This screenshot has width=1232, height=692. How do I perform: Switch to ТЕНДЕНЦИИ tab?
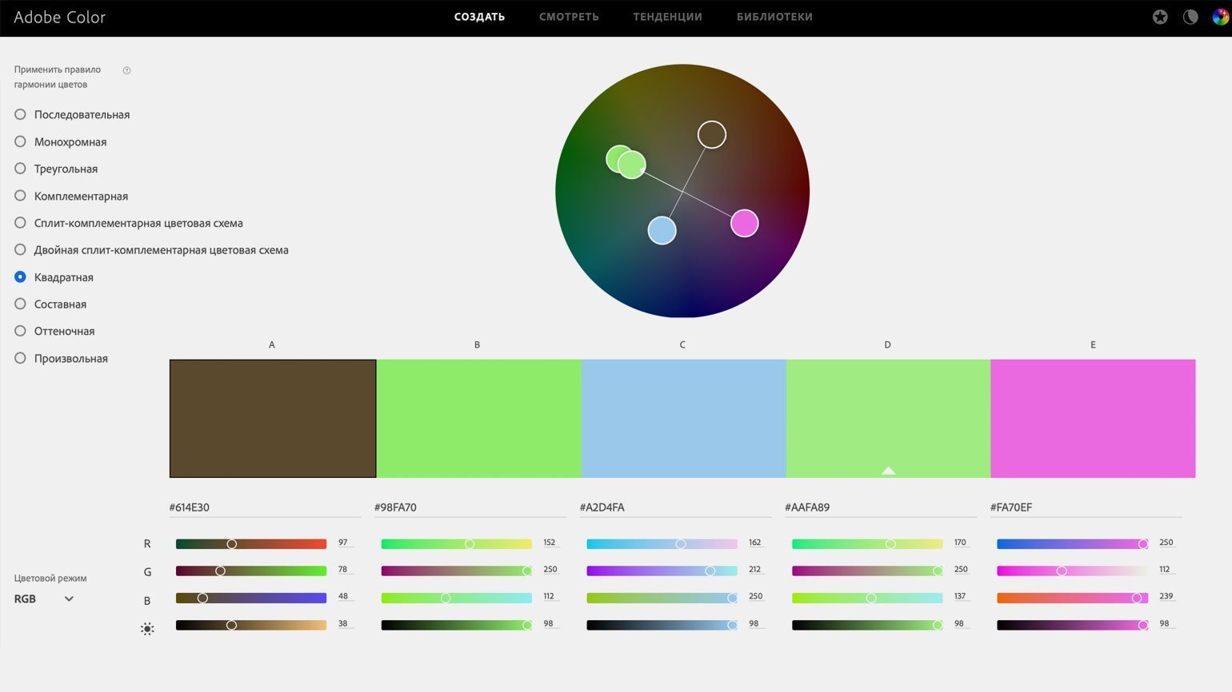(667, 17)
